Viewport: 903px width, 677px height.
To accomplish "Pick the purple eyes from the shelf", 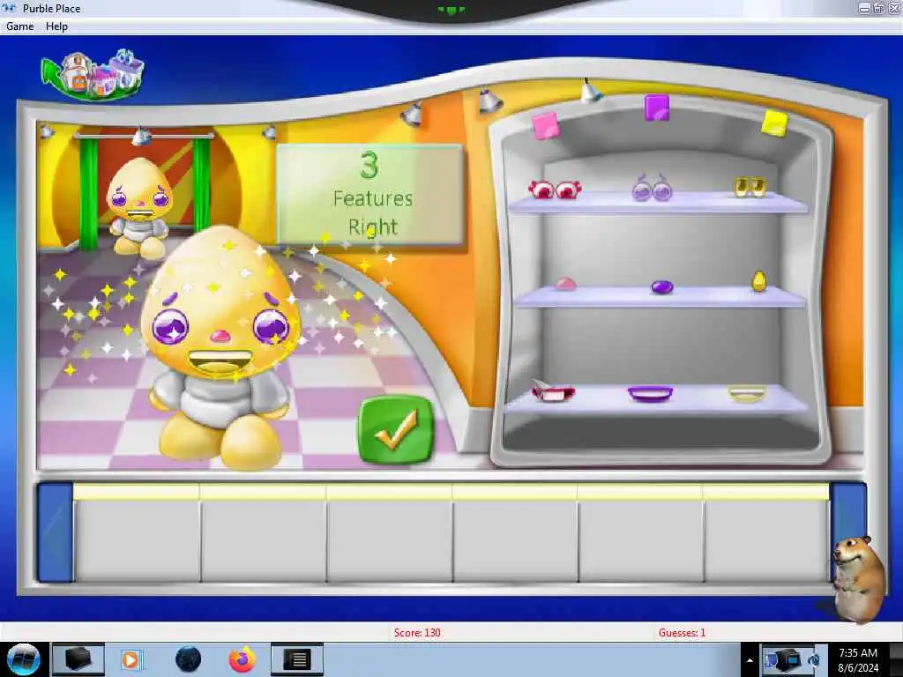I will (x=653, y=188).
